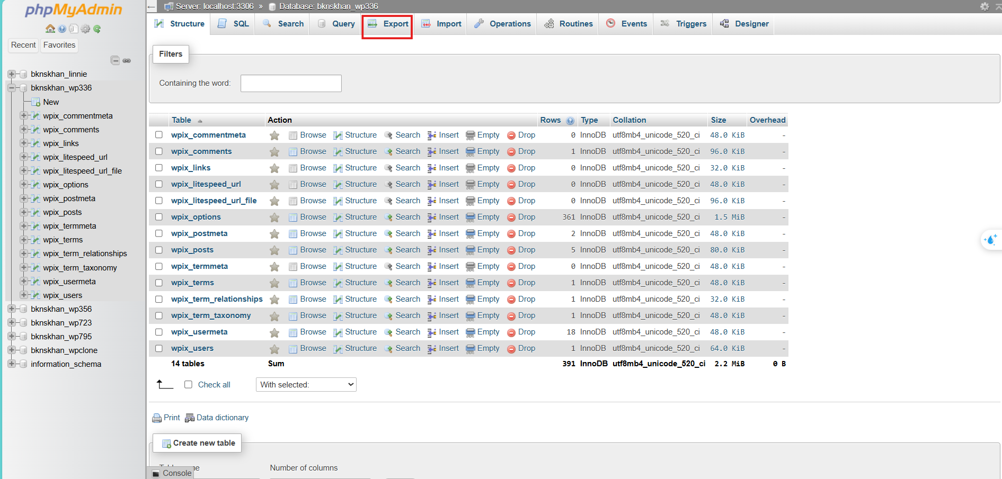Focus the Containing the word filter field
The image size is (1002, 479).
coord(291,83)
